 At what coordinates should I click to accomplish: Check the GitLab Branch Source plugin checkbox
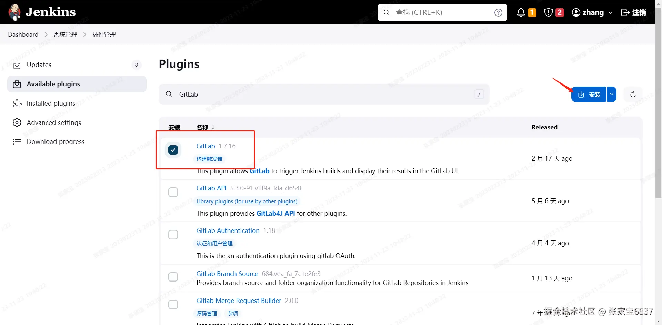[173, 277]
